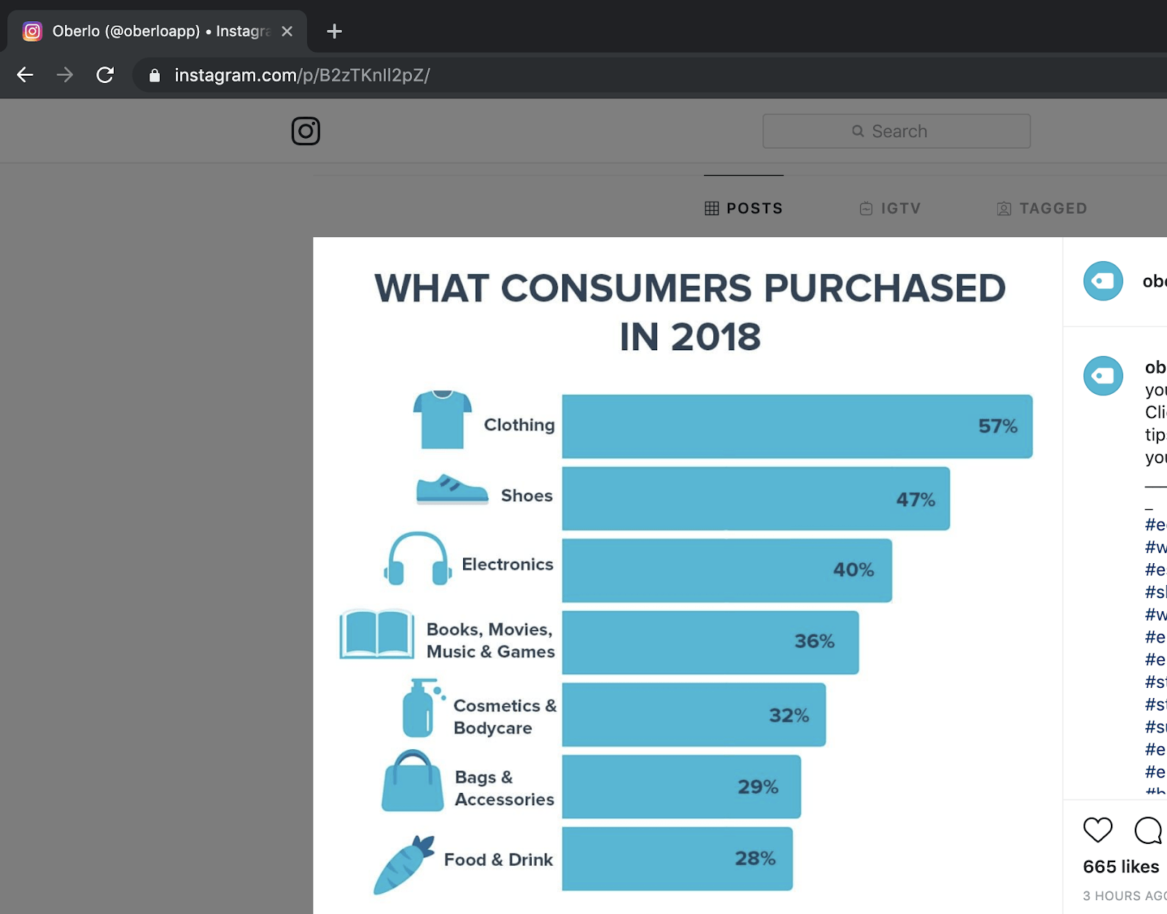Click Oberlo avatar beside the caption
The image size is (1167, 914).
coord(1103,376)
